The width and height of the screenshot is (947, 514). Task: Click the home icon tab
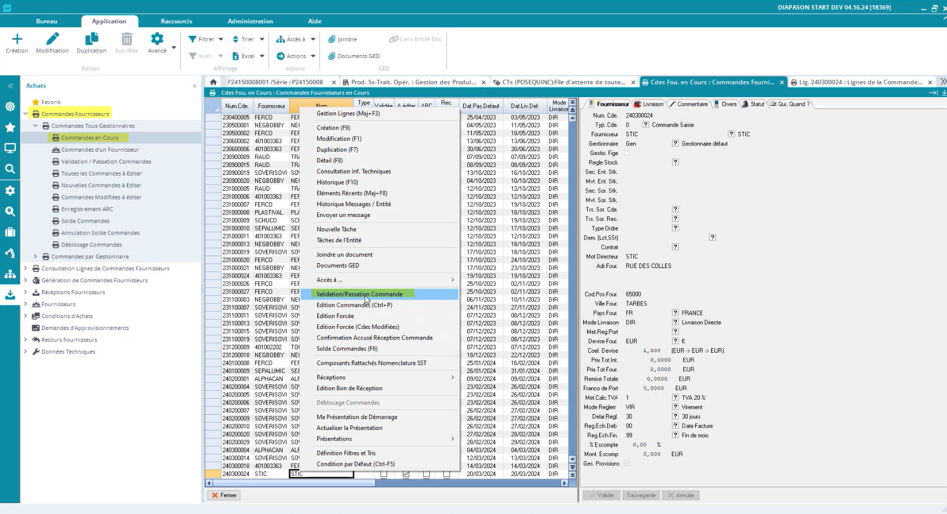(x=213, y=82)
